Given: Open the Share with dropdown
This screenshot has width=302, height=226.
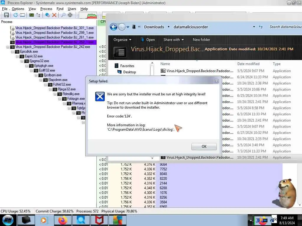Looking at the screenshot, I should click(x=173, y=40).
